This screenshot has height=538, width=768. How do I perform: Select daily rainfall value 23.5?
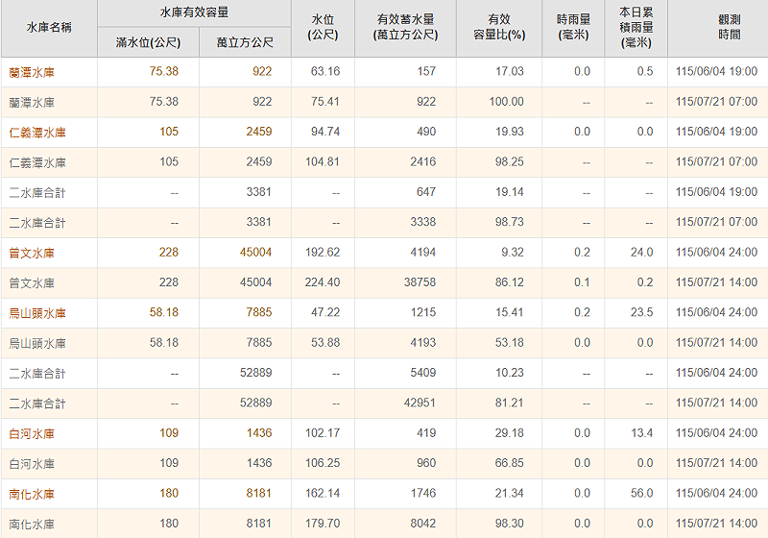(641, 312)
